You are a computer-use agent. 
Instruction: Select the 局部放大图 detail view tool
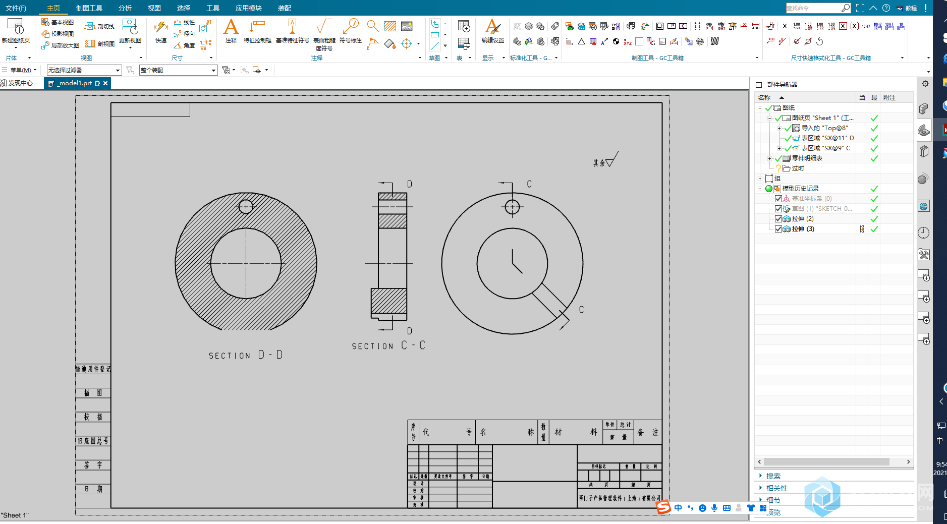click(x=60, y=45)
